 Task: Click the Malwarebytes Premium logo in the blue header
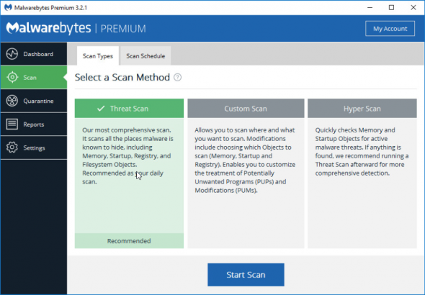(76, 28)
